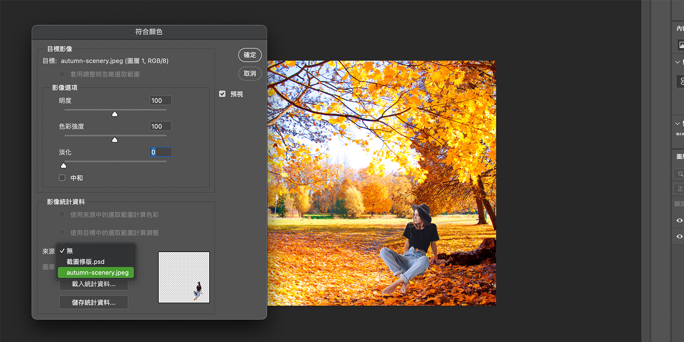Choose 無 in the source dropdown list
Viewport: 684px width, 342px height.
[x=96, y=251]
